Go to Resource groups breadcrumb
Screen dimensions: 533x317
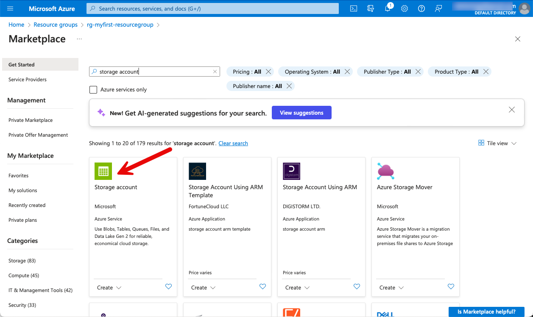coord(56,25)
